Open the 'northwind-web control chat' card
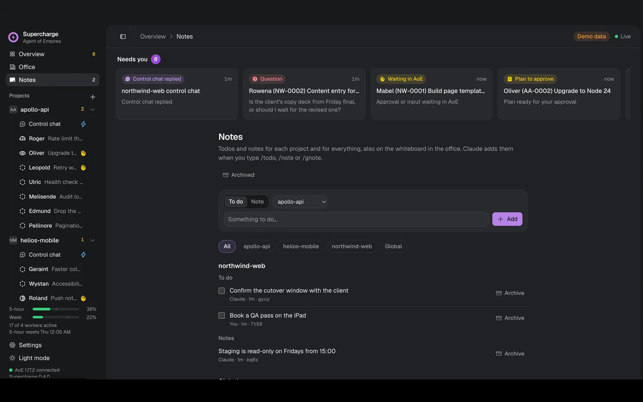Viewport: 643px width, 402px height. pos(177,94)
